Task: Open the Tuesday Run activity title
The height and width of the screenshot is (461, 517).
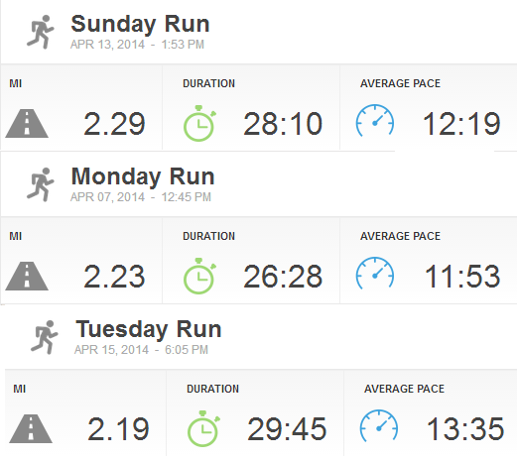Action: (149, 329)
